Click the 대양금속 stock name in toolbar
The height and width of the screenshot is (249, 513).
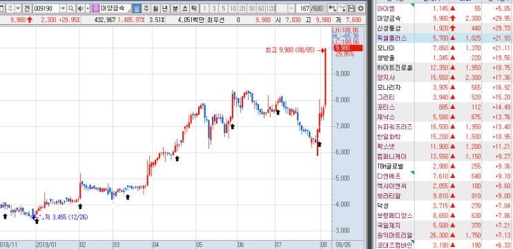(x=113, y=8)
